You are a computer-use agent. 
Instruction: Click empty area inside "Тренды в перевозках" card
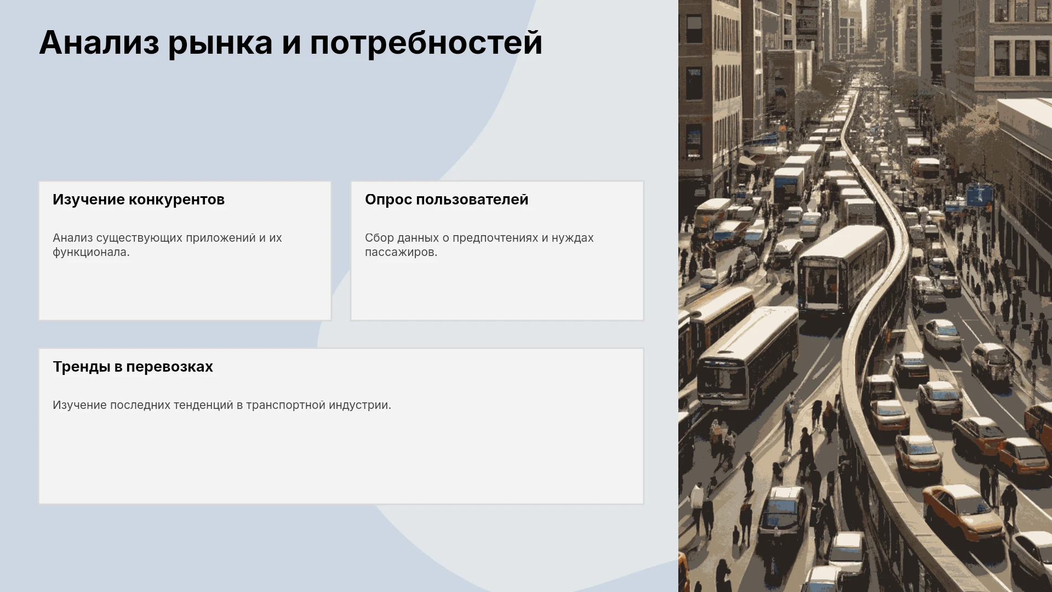click(x=341, y=460)
